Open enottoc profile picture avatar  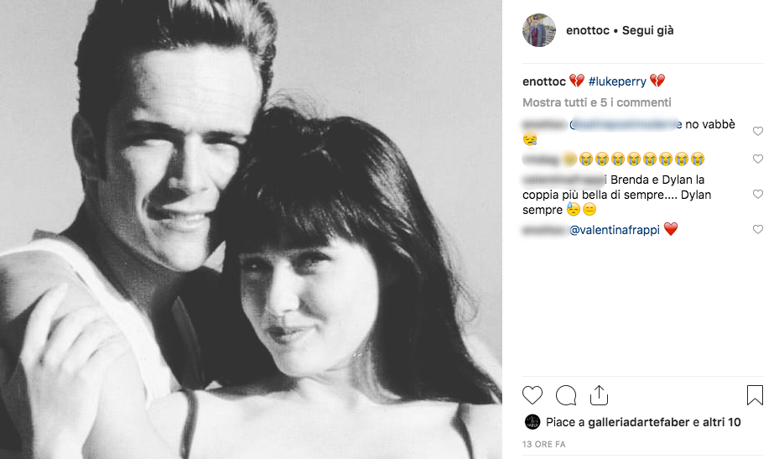point(539,30)
